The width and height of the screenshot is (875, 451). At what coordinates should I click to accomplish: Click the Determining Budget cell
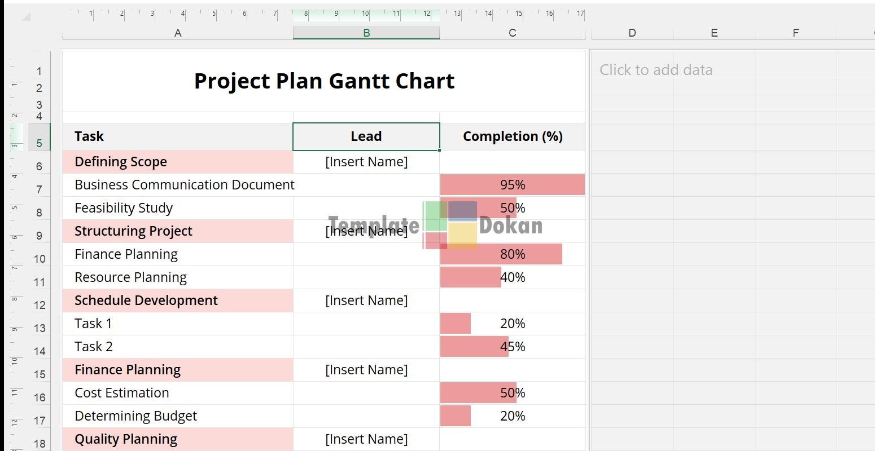177,416
